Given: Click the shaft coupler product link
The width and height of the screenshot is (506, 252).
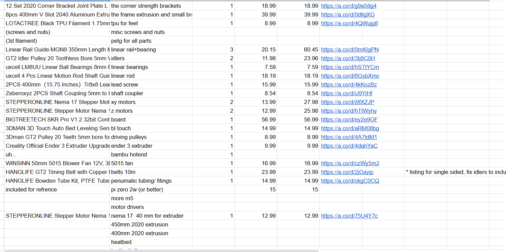Looking at the screenshot, I should click(346, 93).
